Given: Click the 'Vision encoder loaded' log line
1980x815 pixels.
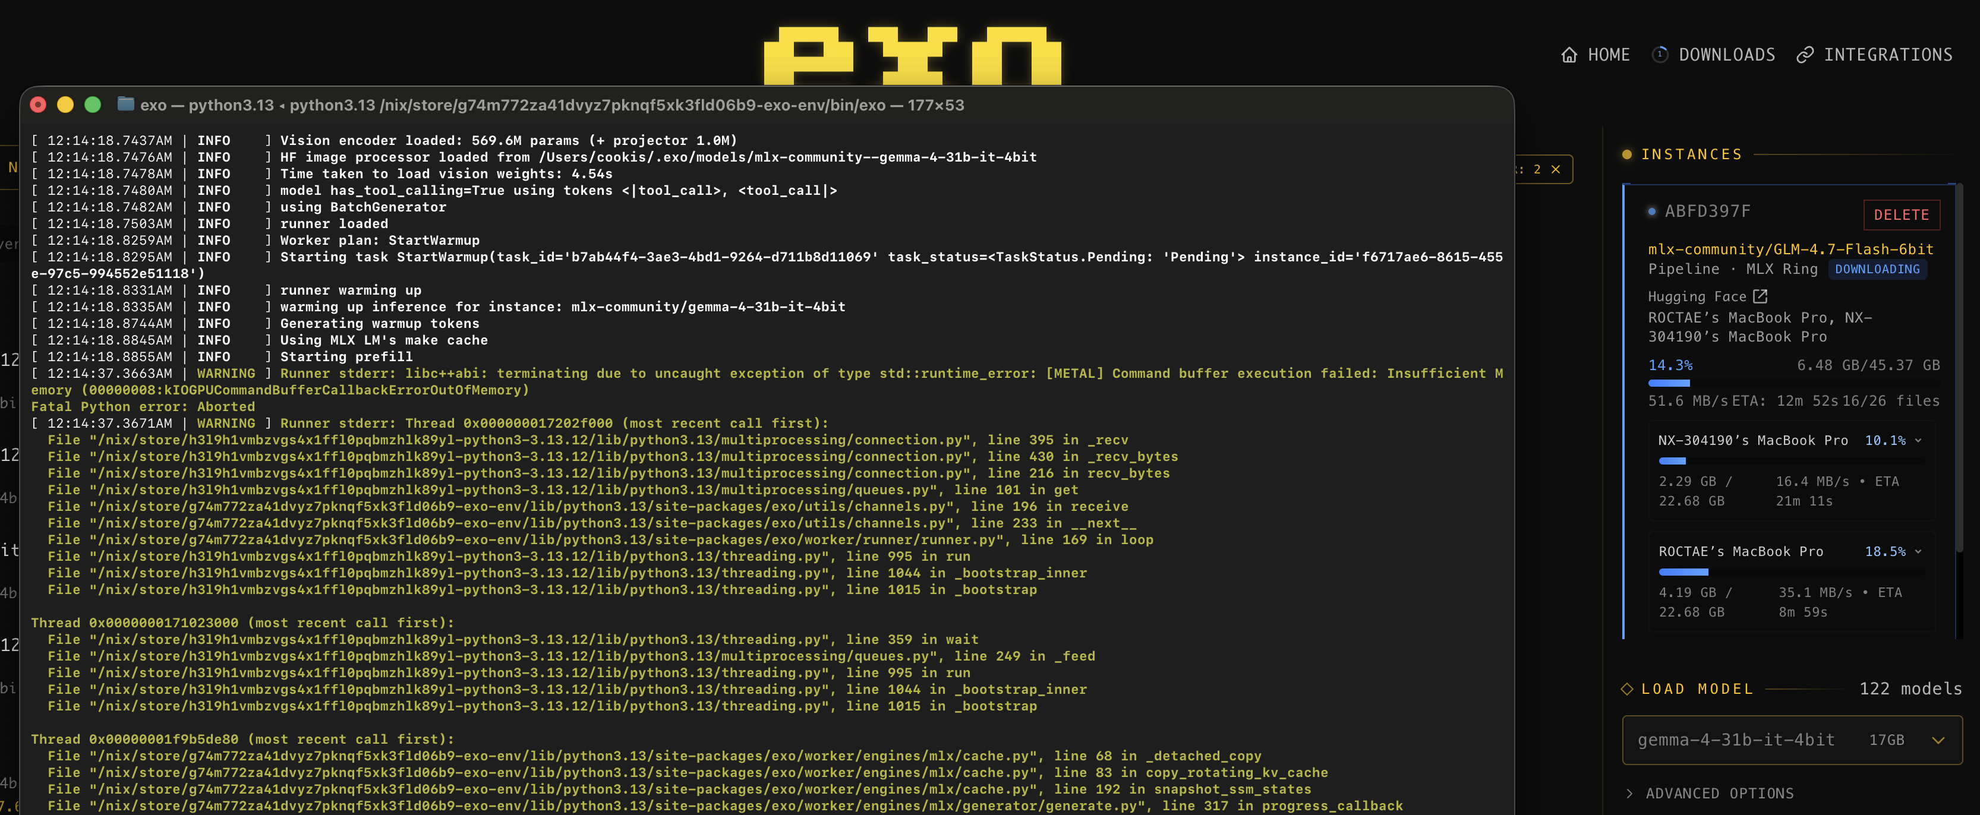Looking at the screenshot, I should coord(508,141).
